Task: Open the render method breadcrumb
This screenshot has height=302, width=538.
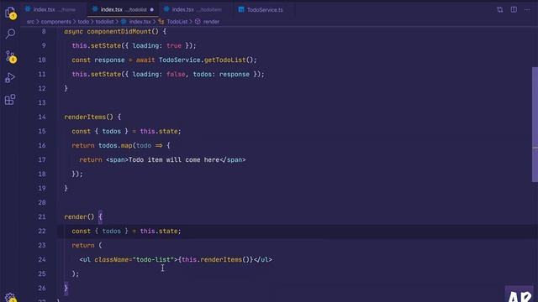Action: [x=208, y=22]
